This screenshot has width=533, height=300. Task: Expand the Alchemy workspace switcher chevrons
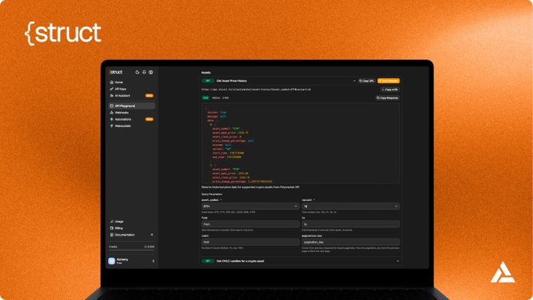click(153, 261)
